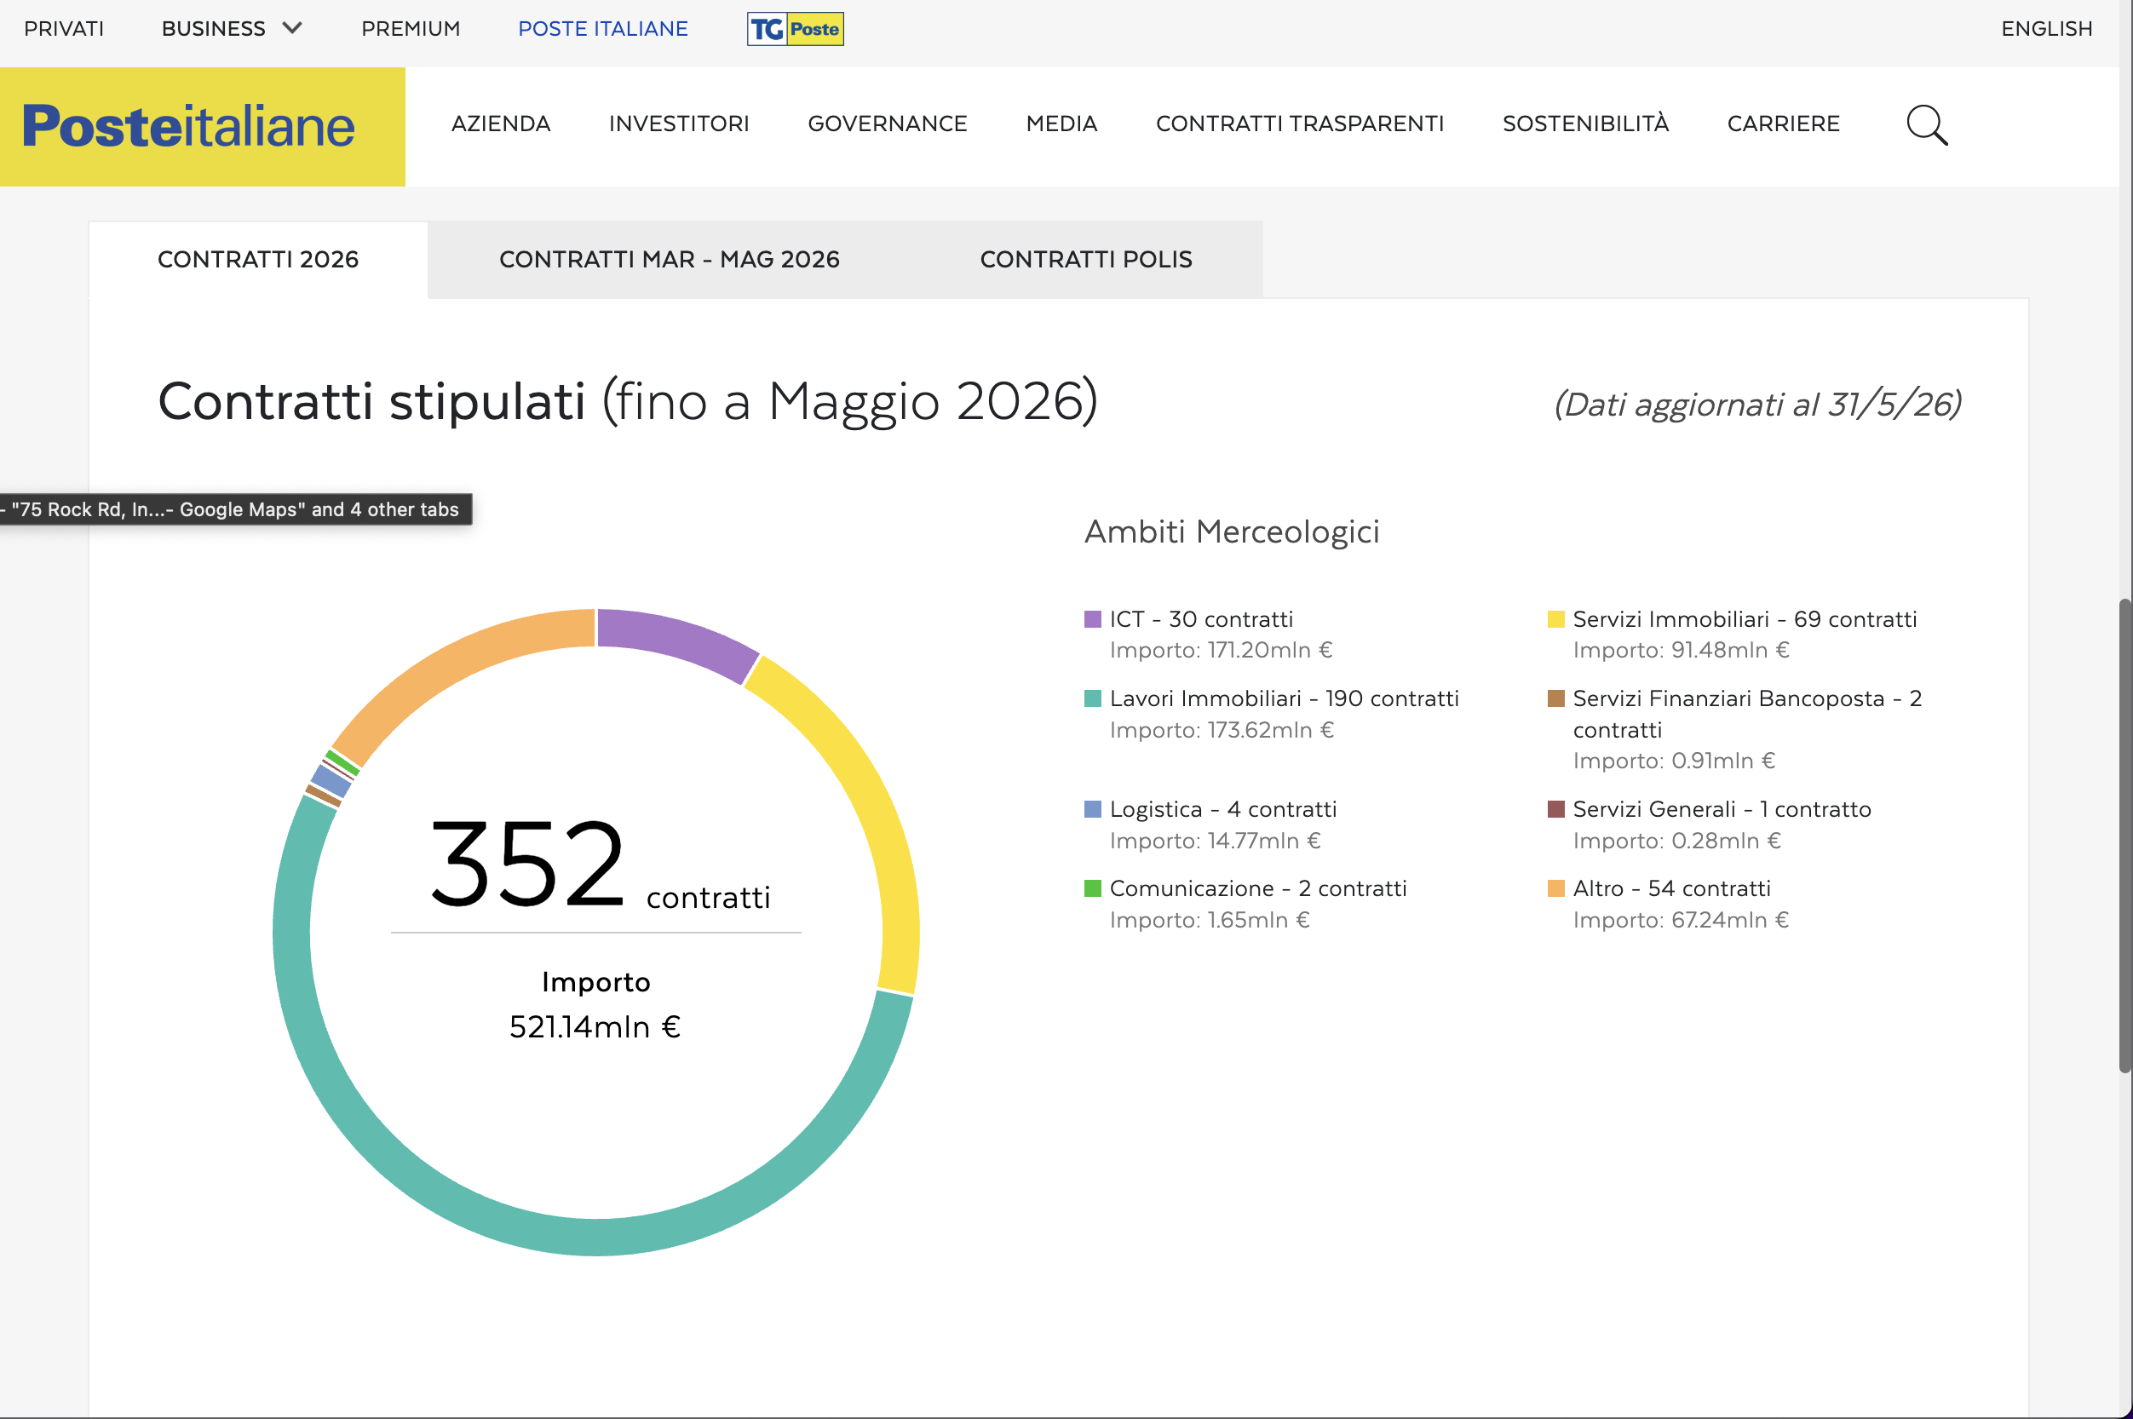
Task: Switch to CONTRATTI POLIS tab
Action: click(x=1085, y=260)
